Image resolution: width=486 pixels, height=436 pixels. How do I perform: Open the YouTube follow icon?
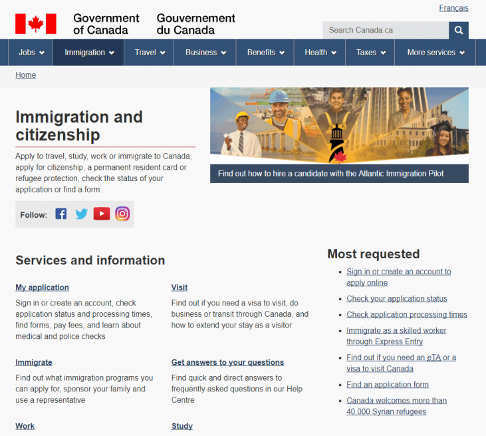click(102, 214)
